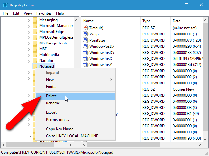Screen dimensions: 209x156
Task: Expand the MSF key arrow
Action: 29,49
